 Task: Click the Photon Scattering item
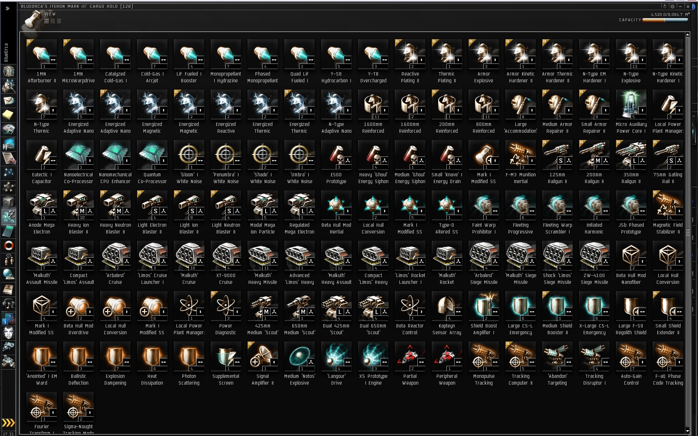coord(189,364)
